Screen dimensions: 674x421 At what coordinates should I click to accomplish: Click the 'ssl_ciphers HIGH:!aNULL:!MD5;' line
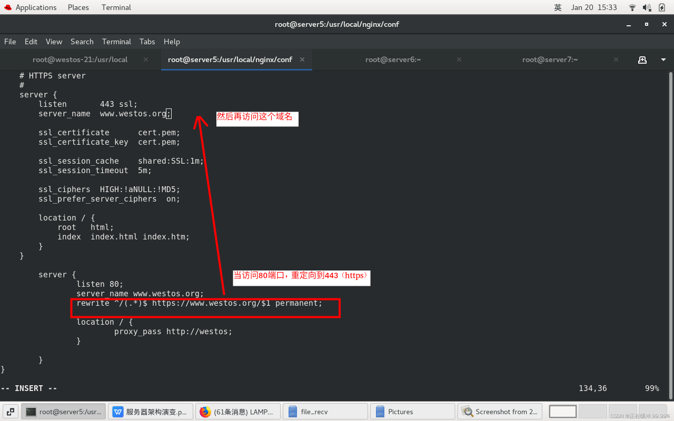(x=110, y=189)
